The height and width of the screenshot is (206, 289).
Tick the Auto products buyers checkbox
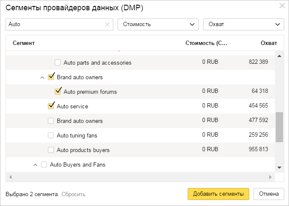(x=51, y=150)
